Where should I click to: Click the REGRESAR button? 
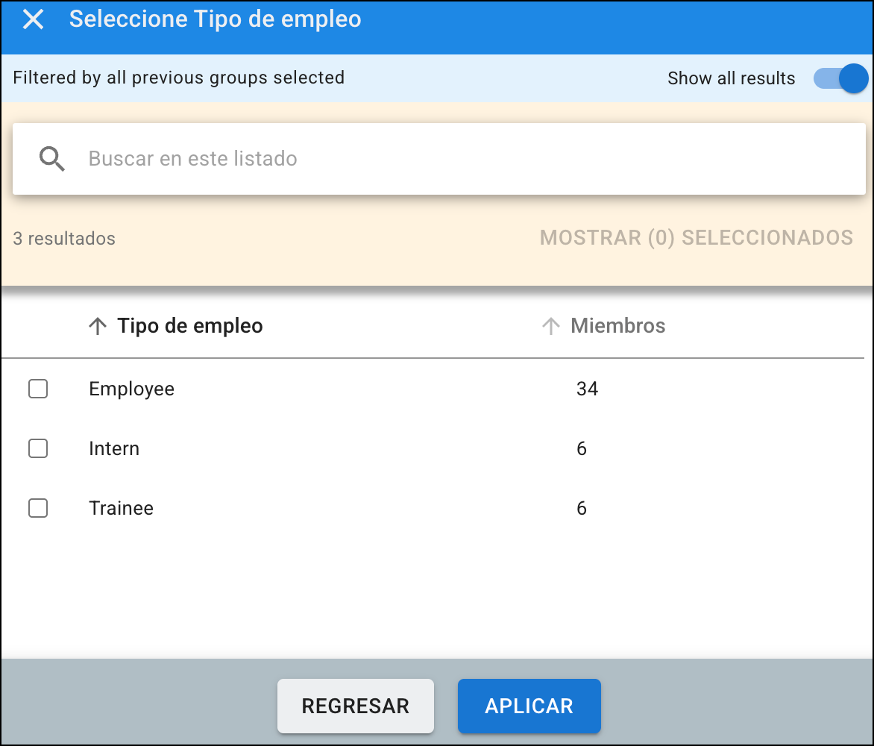coord(356,706)
